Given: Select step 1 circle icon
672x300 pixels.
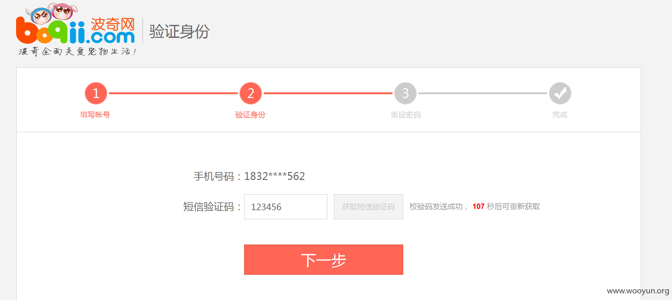Looking at the screenshot, I should point(96,93).
